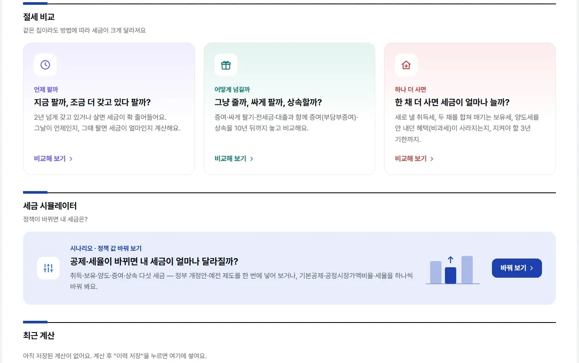Select the heading 그냥 줄까, 싸게 팔까, 상속할까?

point(268,102)
